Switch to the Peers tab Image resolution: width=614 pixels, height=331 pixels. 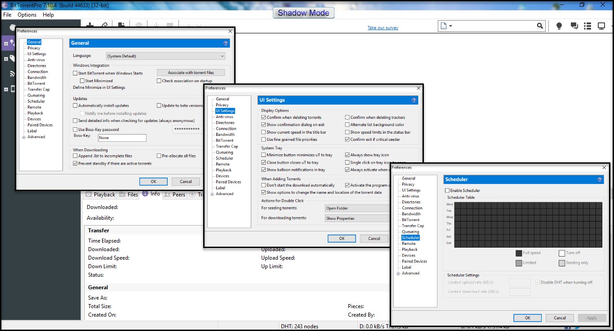coord(174,195)
